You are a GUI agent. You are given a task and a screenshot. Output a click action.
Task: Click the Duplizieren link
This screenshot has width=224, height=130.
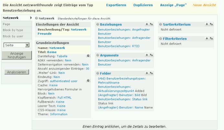tap(143, 6)
